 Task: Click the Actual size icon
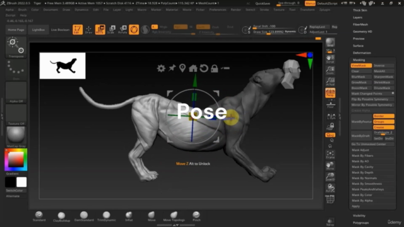coord(330,81)
